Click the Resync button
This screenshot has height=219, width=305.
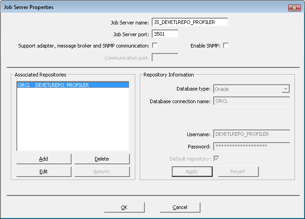tap(102, 171)
